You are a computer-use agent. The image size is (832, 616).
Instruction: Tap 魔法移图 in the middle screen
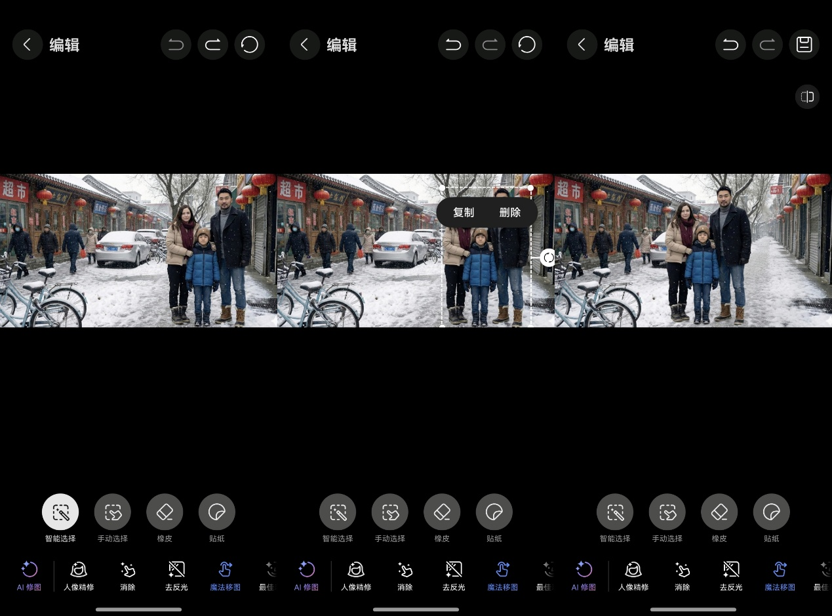pos(503,575)
